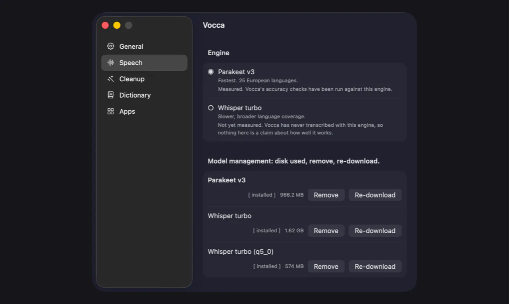The width and height of the screenshot is (509, 304).
Task: Click the 'Whisper turbo (q5_0)' model name
Action: click(x=240, y=252)
